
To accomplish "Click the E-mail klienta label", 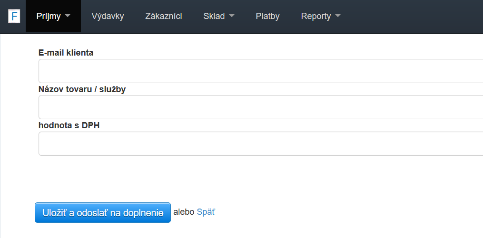I will [x=66, y=53].
